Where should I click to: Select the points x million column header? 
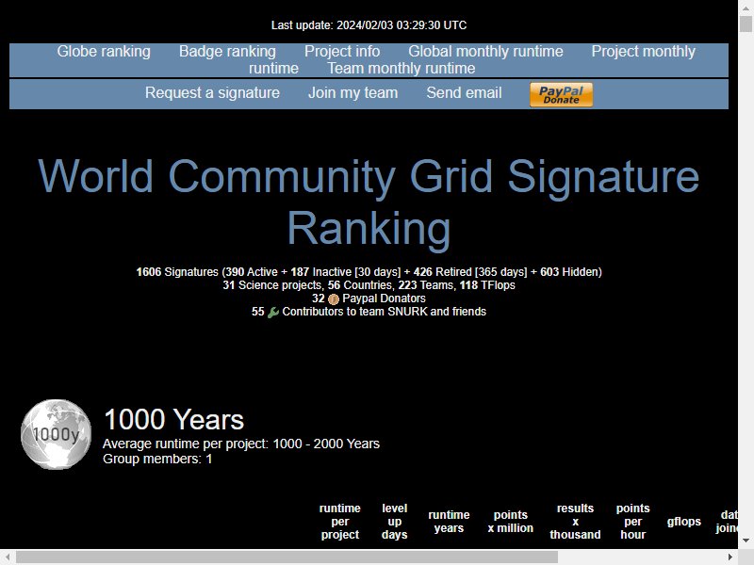[510, 522]
